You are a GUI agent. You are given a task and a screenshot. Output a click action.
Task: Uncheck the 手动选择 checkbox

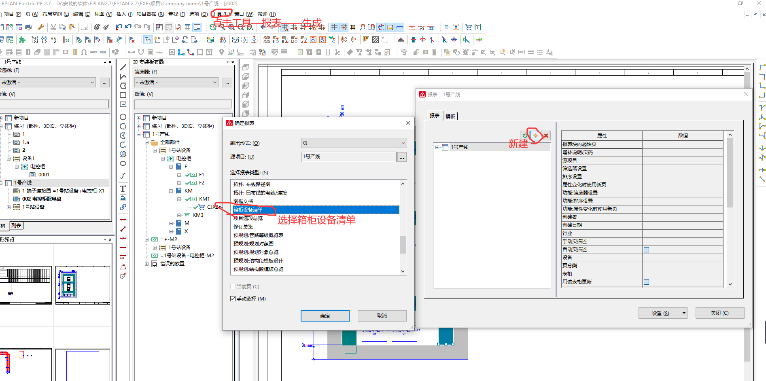(233, 299)
